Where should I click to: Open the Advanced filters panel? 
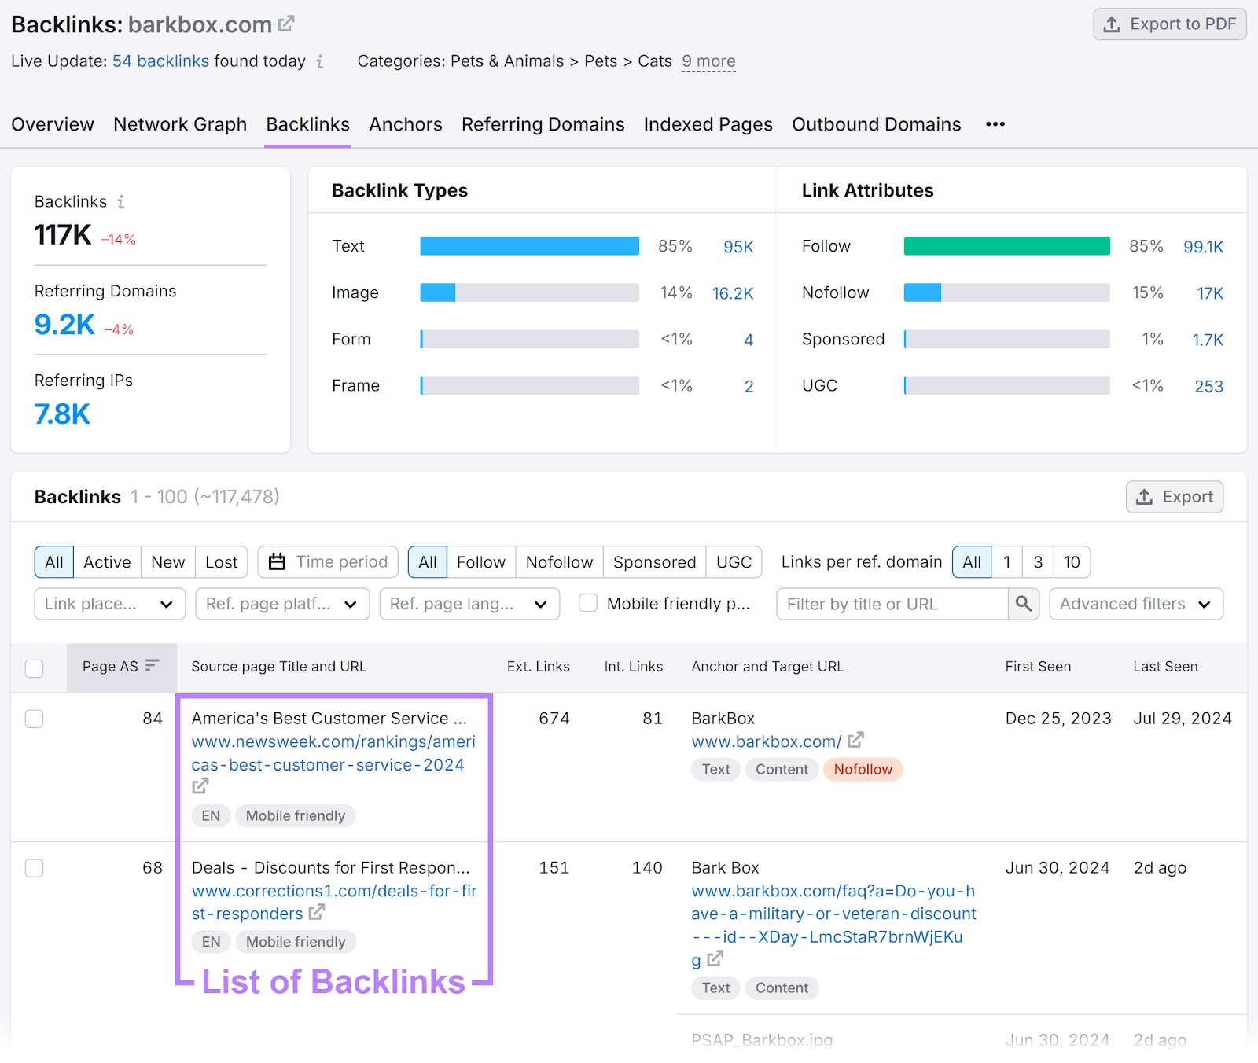(1135, 604)
